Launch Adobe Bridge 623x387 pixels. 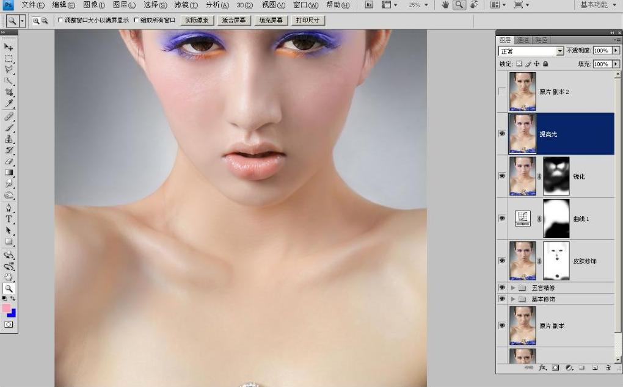(x=369, y=5)
